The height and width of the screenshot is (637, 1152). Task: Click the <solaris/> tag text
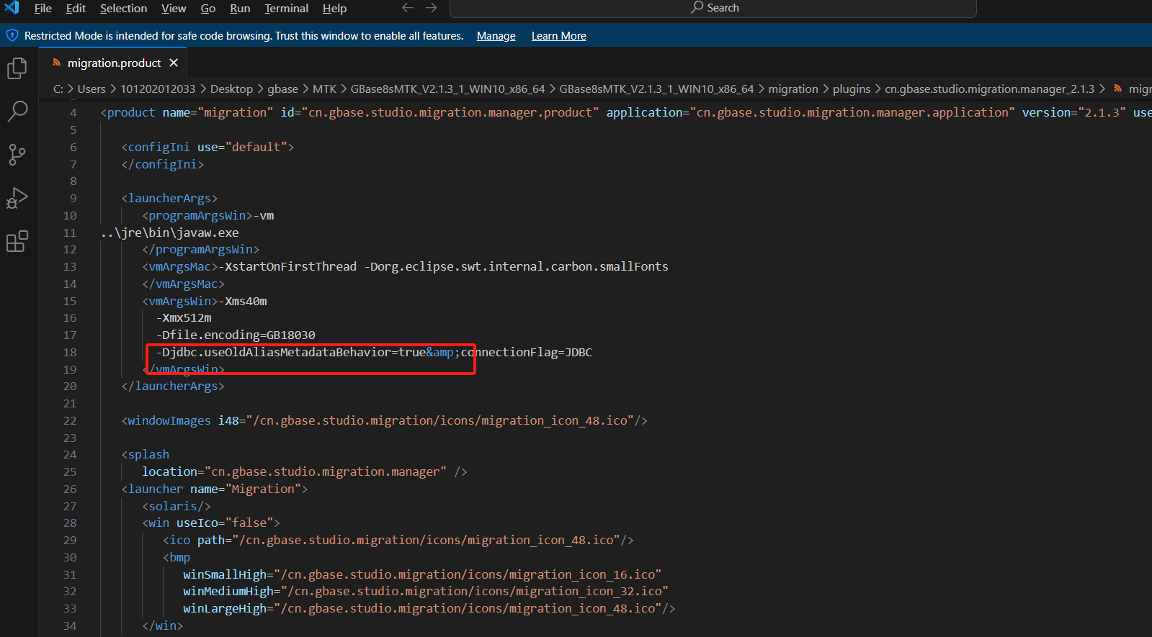177,507
